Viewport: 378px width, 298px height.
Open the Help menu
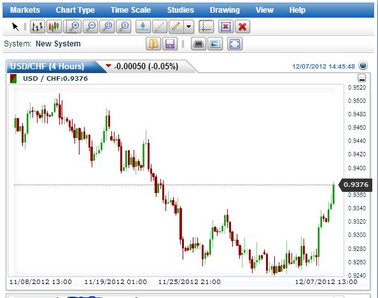[297, 10]
